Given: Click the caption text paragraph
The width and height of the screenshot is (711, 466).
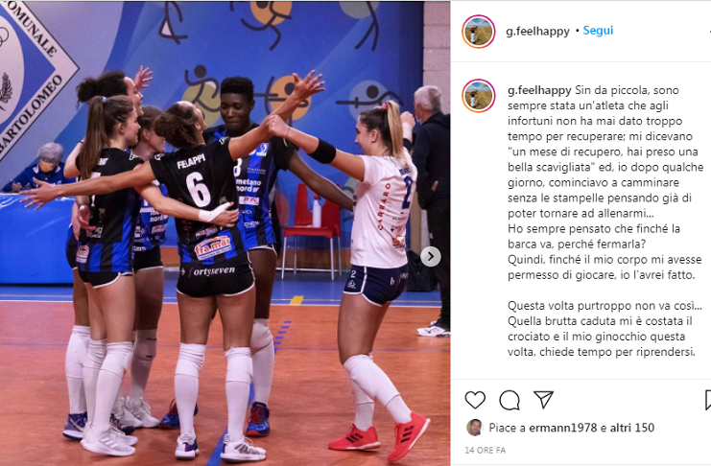Looking at the screenshot, I should [605, 221].
